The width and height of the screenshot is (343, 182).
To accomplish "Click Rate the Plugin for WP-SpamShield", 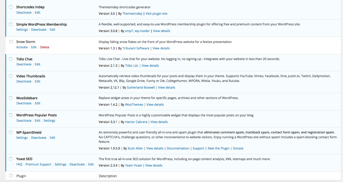I will click(219, 148).
